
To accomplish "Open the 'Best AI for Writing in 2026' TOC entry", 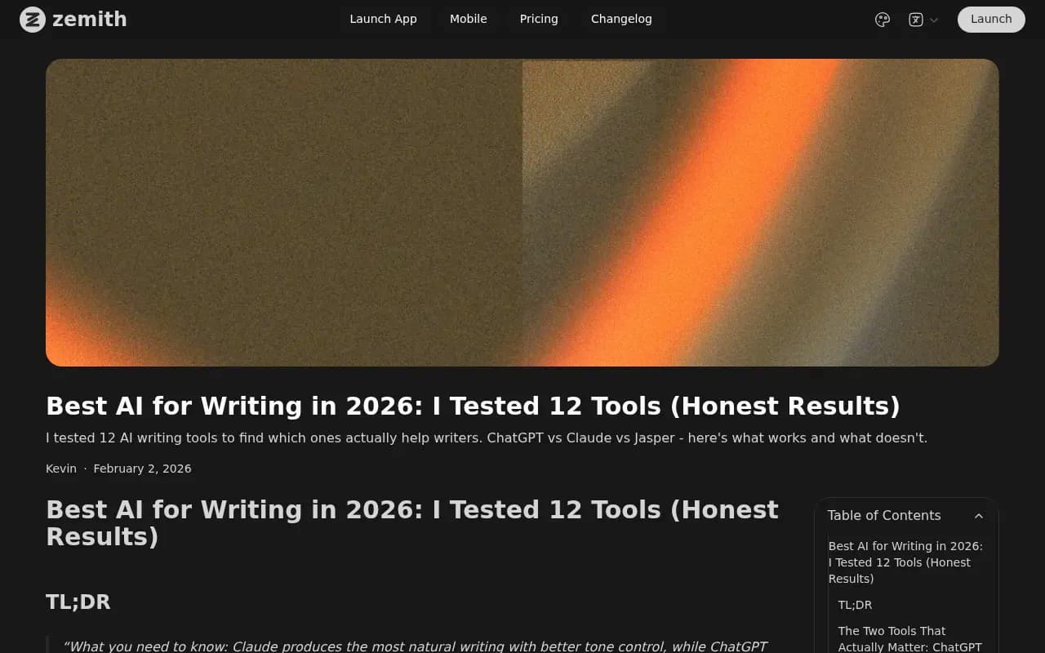I will 906,562.
